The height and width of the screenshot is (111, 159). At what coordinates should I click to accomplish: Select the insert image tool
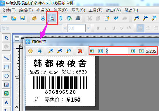(6, 85)
